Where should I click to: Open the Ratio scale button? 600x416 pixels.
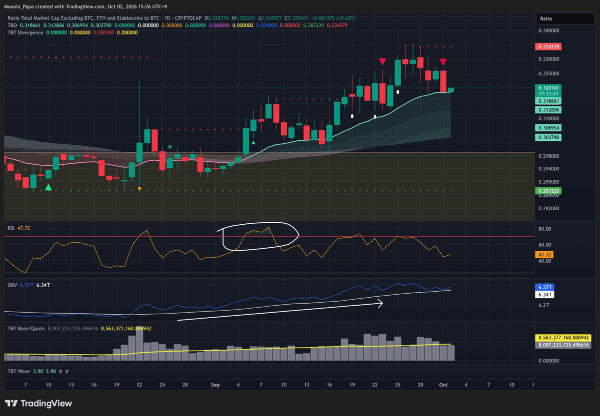tap(565, 18)
